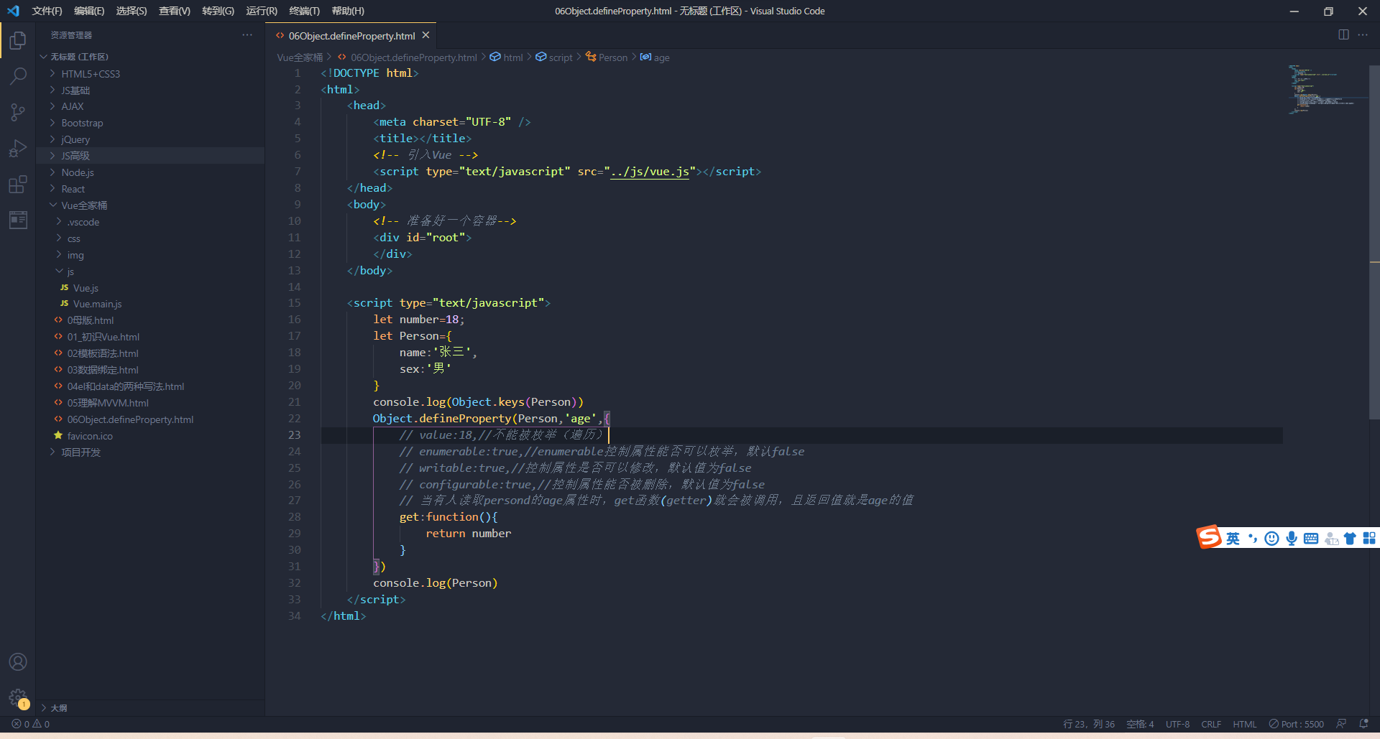This screenshot has height=739, width=1380.
Task: Toggle the soft keyboard on input bar
Action: [1311, 538]
